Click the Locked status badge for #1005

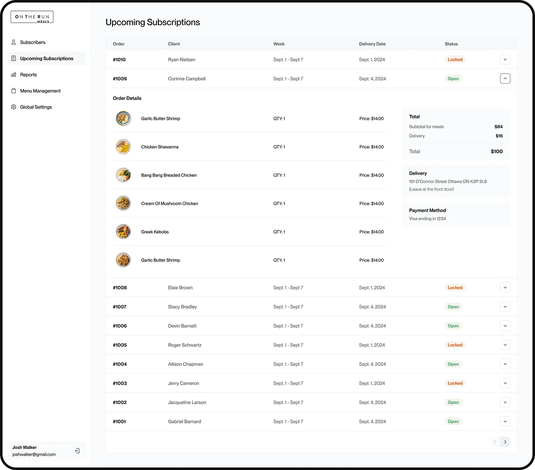(x=455, y=345)
